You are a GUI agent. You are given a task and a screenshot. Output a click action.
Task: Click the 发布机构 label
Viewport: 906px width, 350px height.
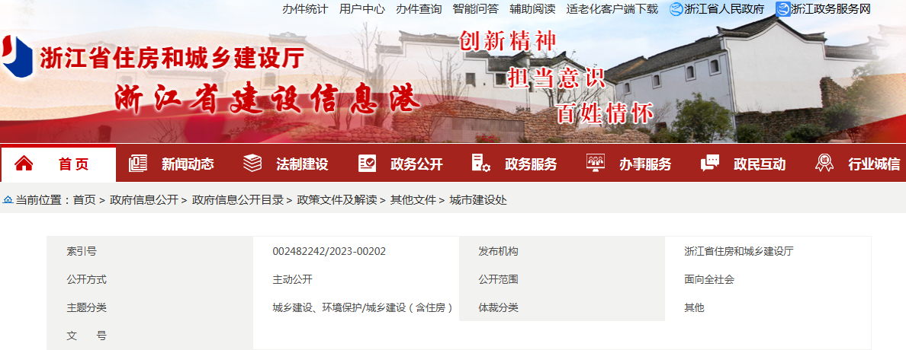point(498,251)
